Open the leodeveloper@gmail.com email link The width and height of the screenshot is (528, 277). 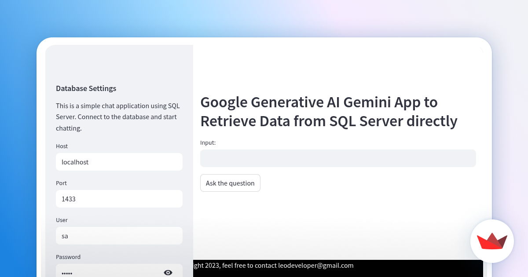(315, 266)
